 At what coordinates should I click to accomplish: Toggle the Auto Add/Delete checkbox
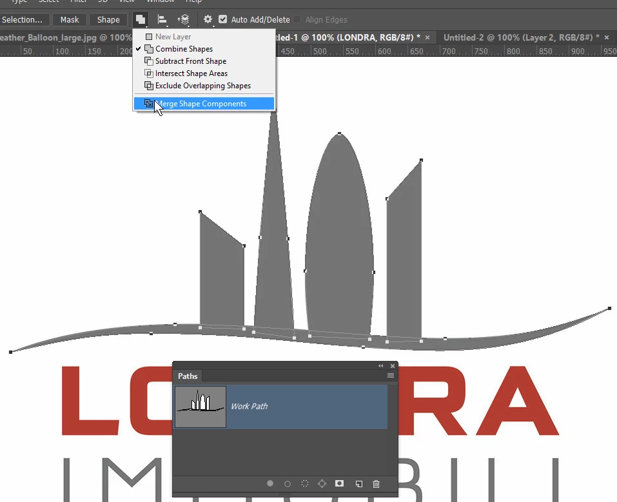coord(222,19)
